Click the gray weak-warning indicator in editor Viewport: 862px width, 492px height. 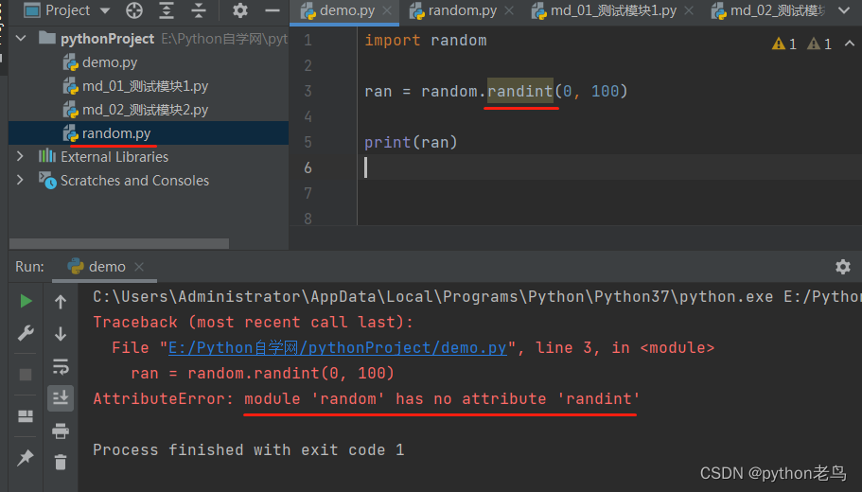point(819,44)
